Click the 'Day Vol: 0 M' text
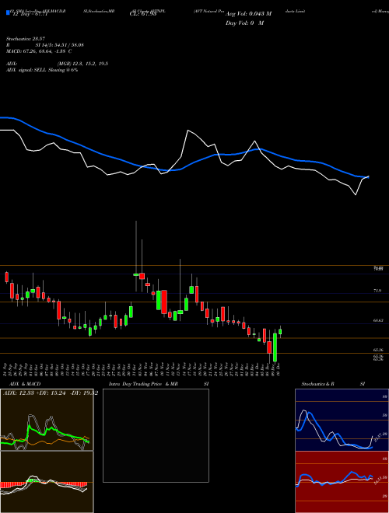Image resolution: width=389 pixels, height=513 pixels. [244, 23]
